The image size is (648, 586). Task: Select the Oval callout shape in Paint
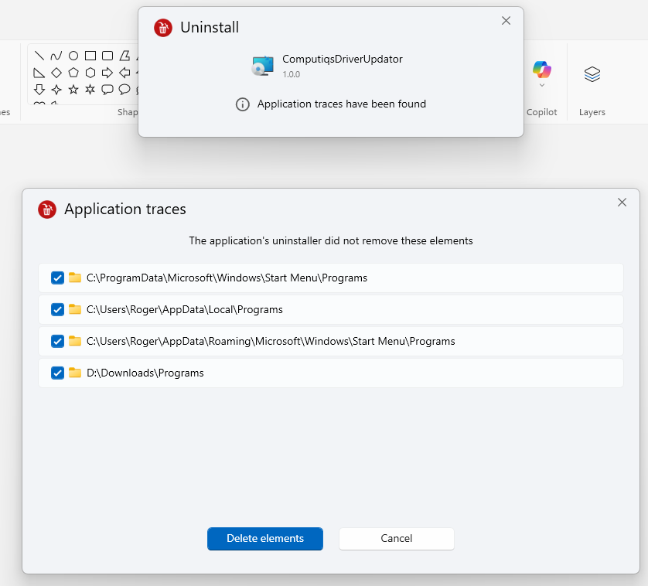[x=124, y=89]
